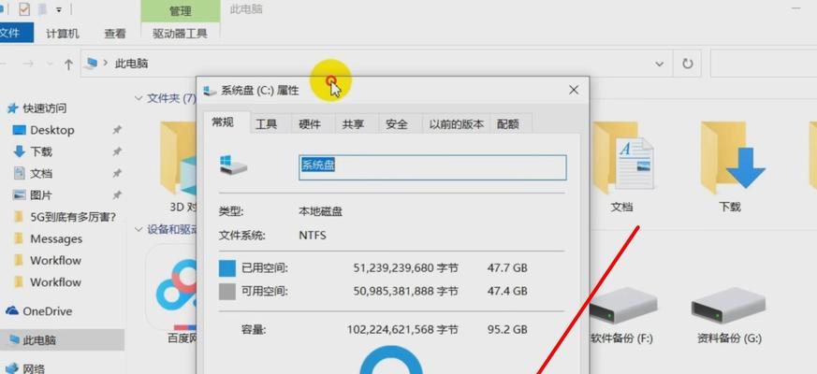Open the 驱动器工具 ribbon tab
This screenshot has height=374, width=817.
click(181, 34)
